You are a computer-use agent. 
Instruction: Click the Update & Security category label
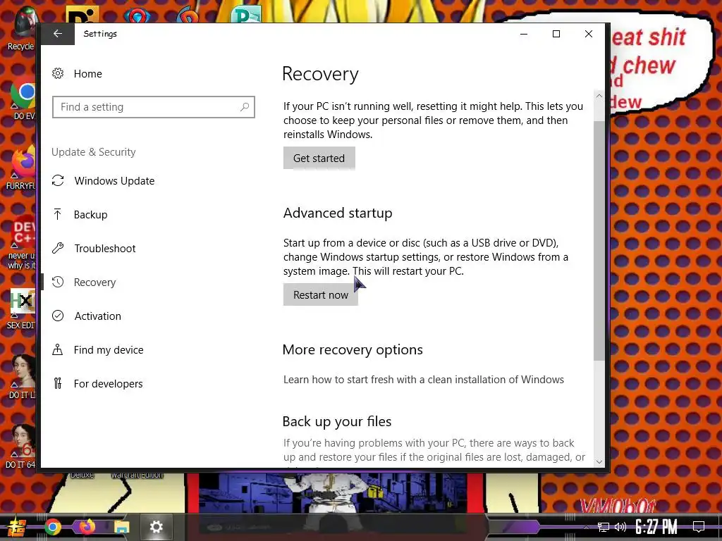coord(94,152)
